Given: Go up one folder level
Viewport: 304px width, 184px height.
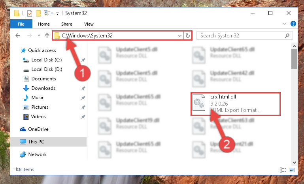Looking at the screenshot, I should (x=47, y=35).
